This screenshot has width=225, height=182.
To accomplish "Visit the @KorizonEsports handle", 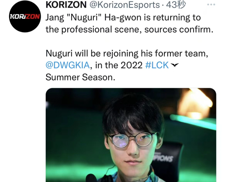I will 124,5.
